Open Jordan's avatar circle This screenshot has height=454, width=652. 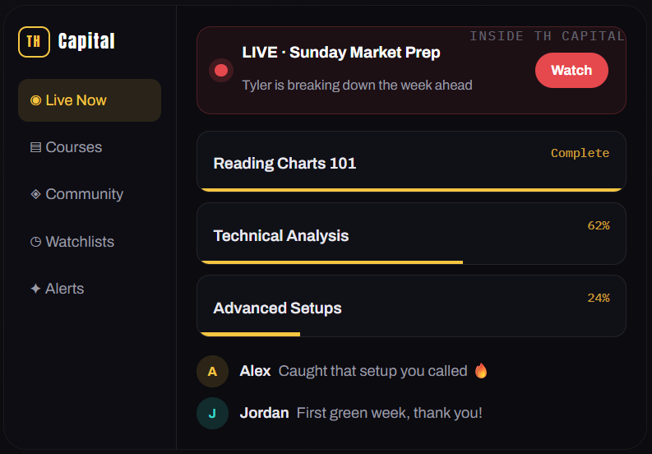(212, 413)
